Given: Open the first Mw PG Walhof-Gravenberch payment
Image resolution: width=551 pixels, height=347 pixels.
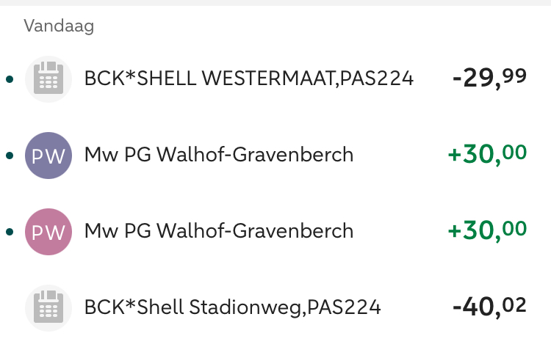Looking at the screenshot, I should pyautogui.click(x=219, y=156).
